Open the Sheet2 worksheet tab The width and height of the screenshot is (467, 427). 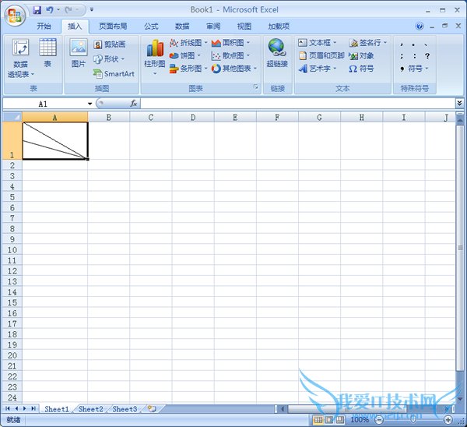[90, 409]
